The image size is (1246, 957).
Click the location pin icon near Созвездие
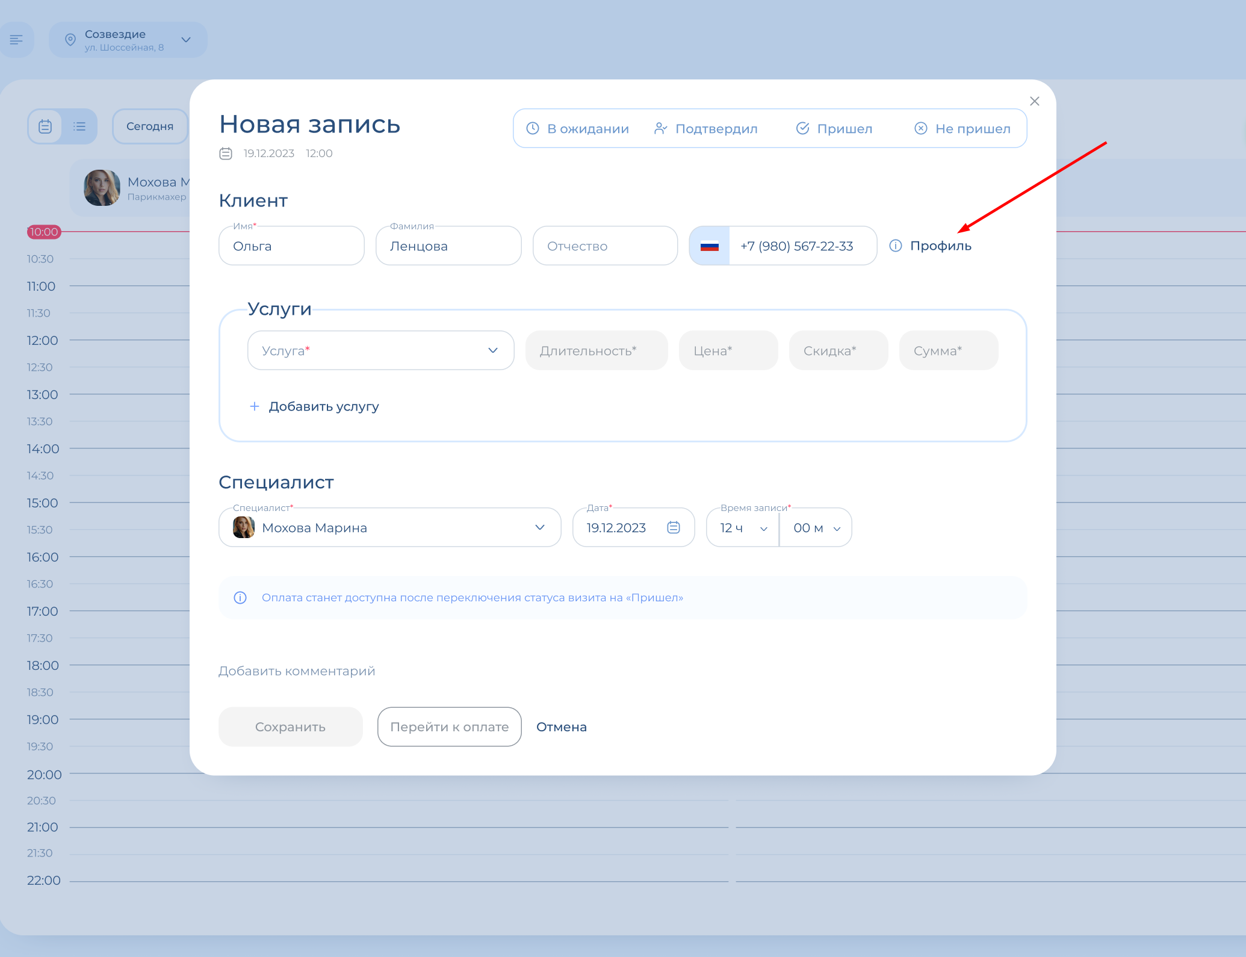[x=70, y=40]
